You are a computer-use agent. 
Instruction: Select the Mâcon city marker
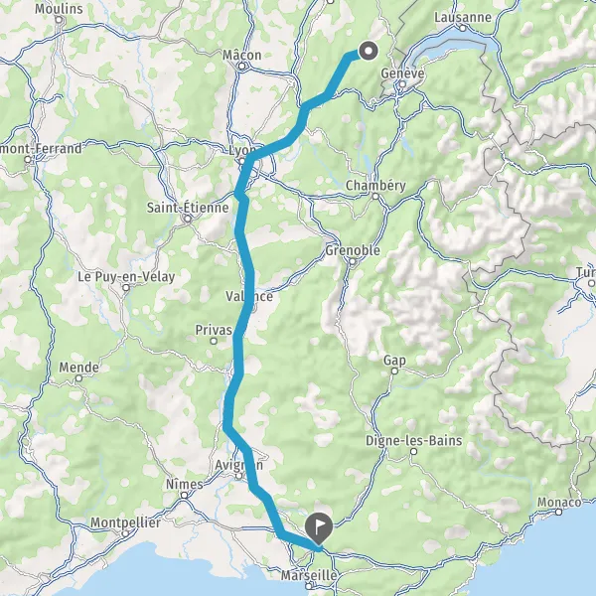tap(242, 67)
